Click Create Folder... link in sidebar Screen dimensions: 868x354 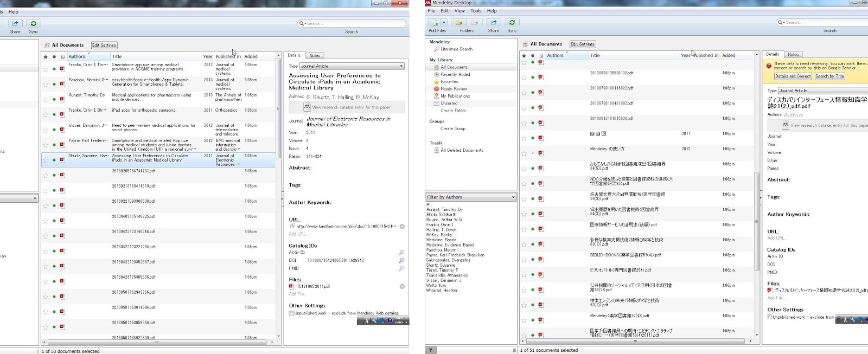[454, 110]
